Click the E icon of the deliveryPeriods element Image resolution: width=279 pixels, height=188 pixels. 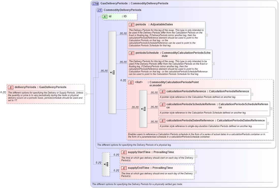coord(10,87)
